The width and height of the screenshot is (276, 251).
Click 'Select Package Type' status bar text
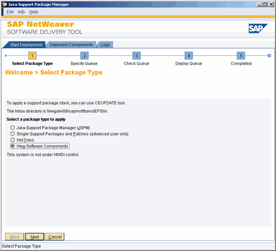[21, 246]
